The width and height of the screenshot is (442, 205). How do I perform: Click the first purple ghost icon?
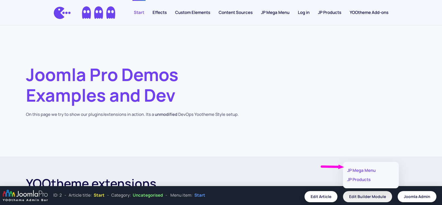click(86, 13)
